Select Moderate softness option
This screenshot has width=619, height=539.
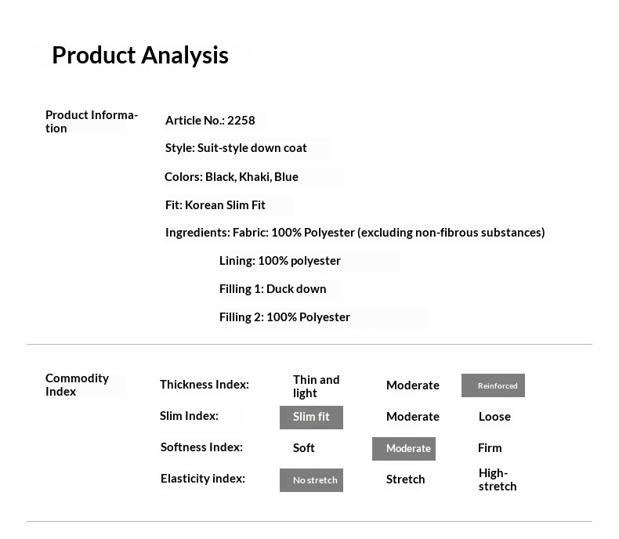point(404,448)
